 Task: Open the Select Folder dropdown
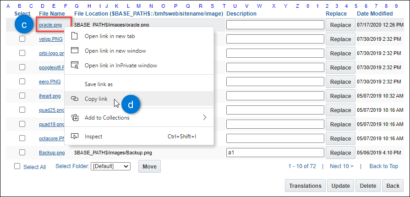point(110,166)
